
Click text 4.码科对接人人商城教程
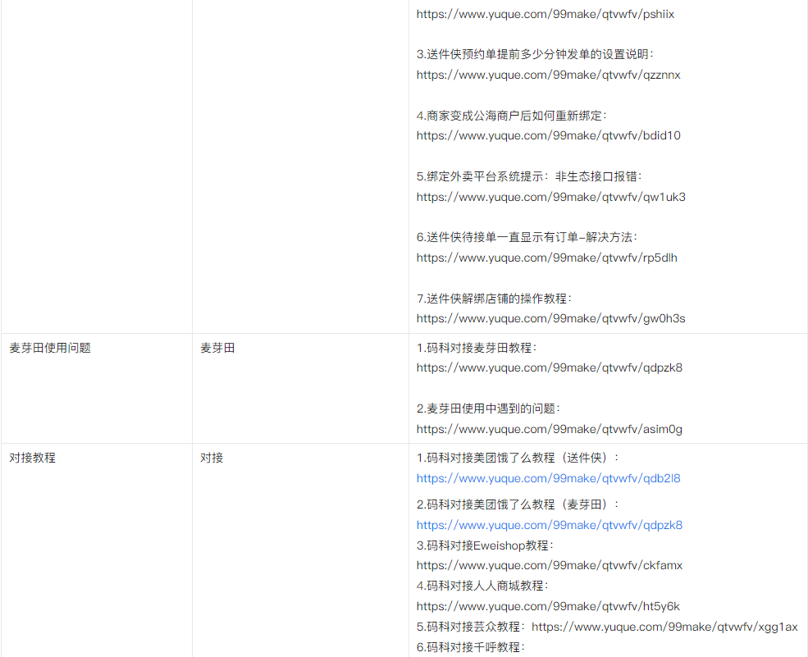[482, 586]
